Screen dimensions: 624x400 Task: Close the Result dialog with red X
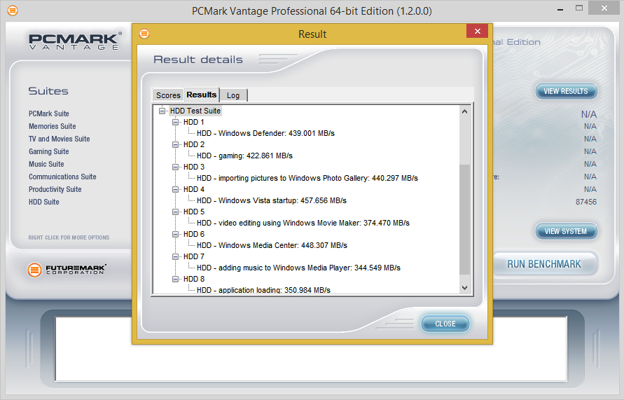477,32
